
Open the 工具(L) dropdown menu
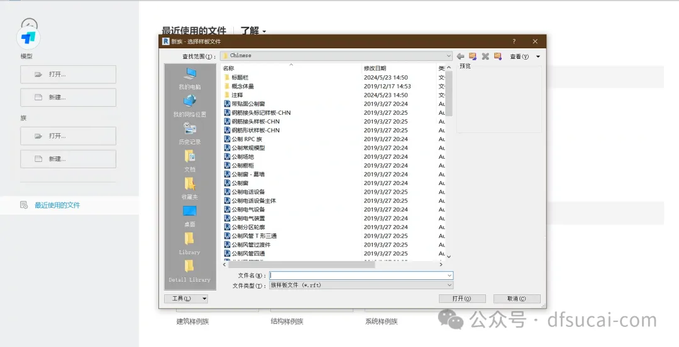tap(186, 299)
